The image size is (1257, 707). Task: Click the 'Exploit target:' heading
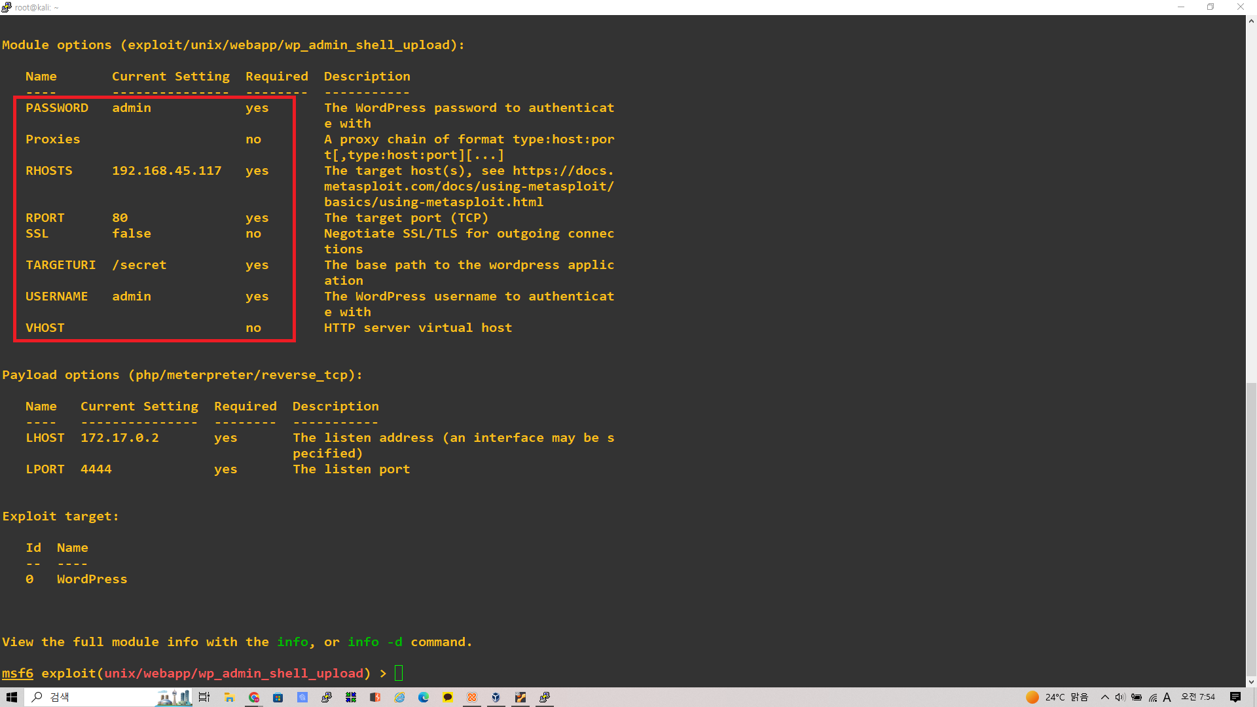pyautogui.click(x=61, y=517)
